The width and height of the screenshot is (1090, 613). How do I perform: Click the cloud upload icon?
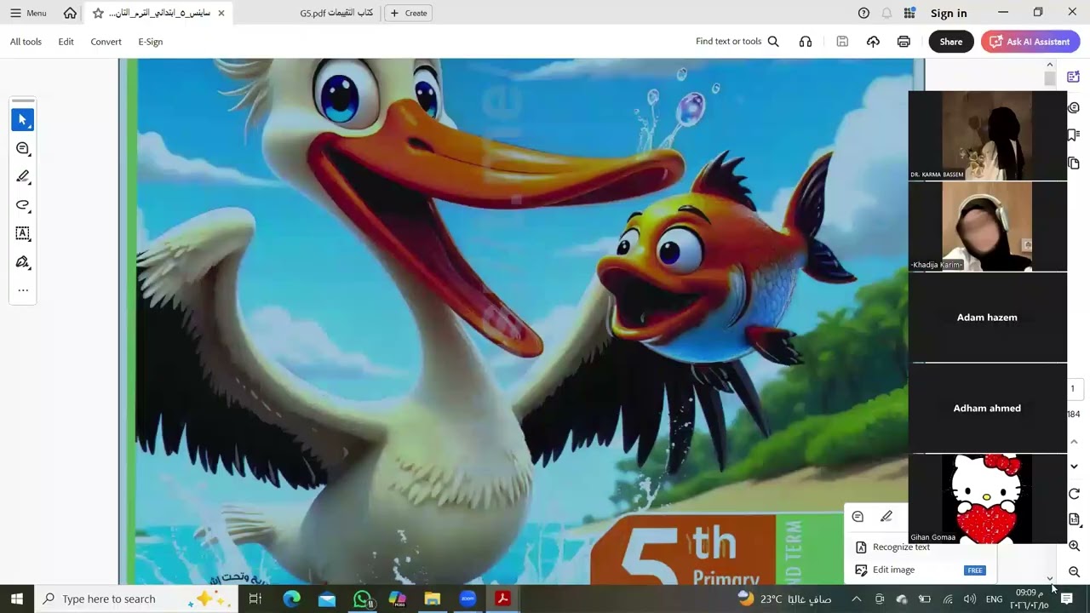(873, 42)
